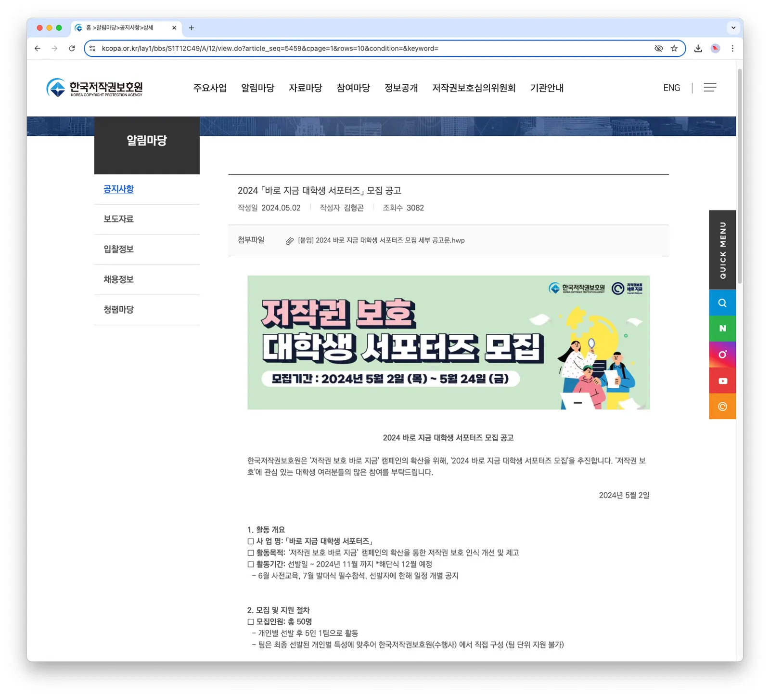
Task: Select 공지사항 in the sidebar
Action: pos(118,189)
